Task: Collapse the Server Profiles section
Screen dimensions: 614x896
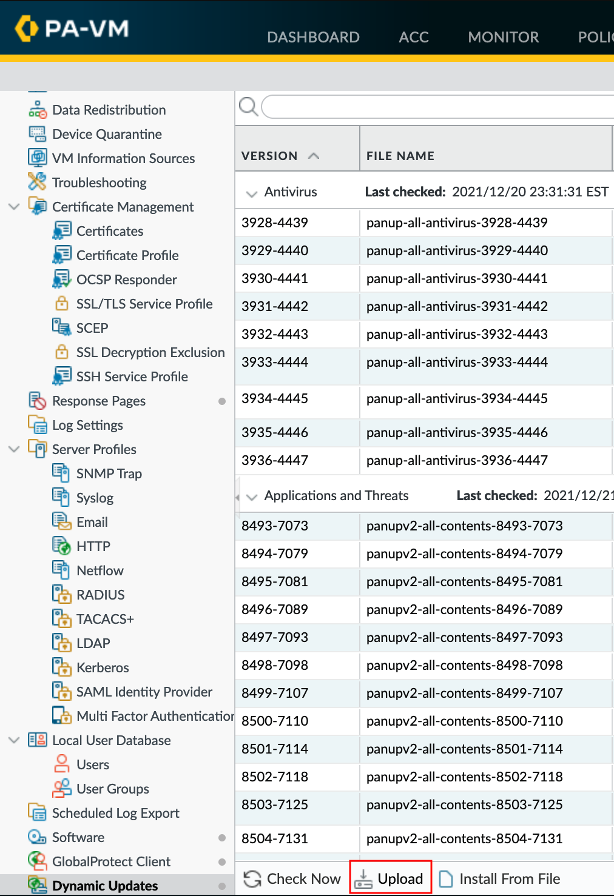Action: pyautogui.click(x=13, y=449)
